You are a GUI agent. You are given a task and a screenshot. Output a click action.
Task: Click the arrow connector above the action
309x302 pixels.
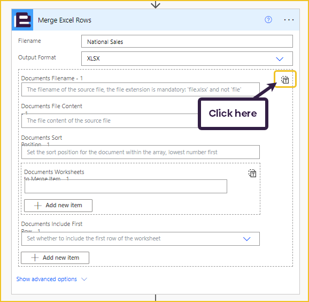(x=156, y=4)
